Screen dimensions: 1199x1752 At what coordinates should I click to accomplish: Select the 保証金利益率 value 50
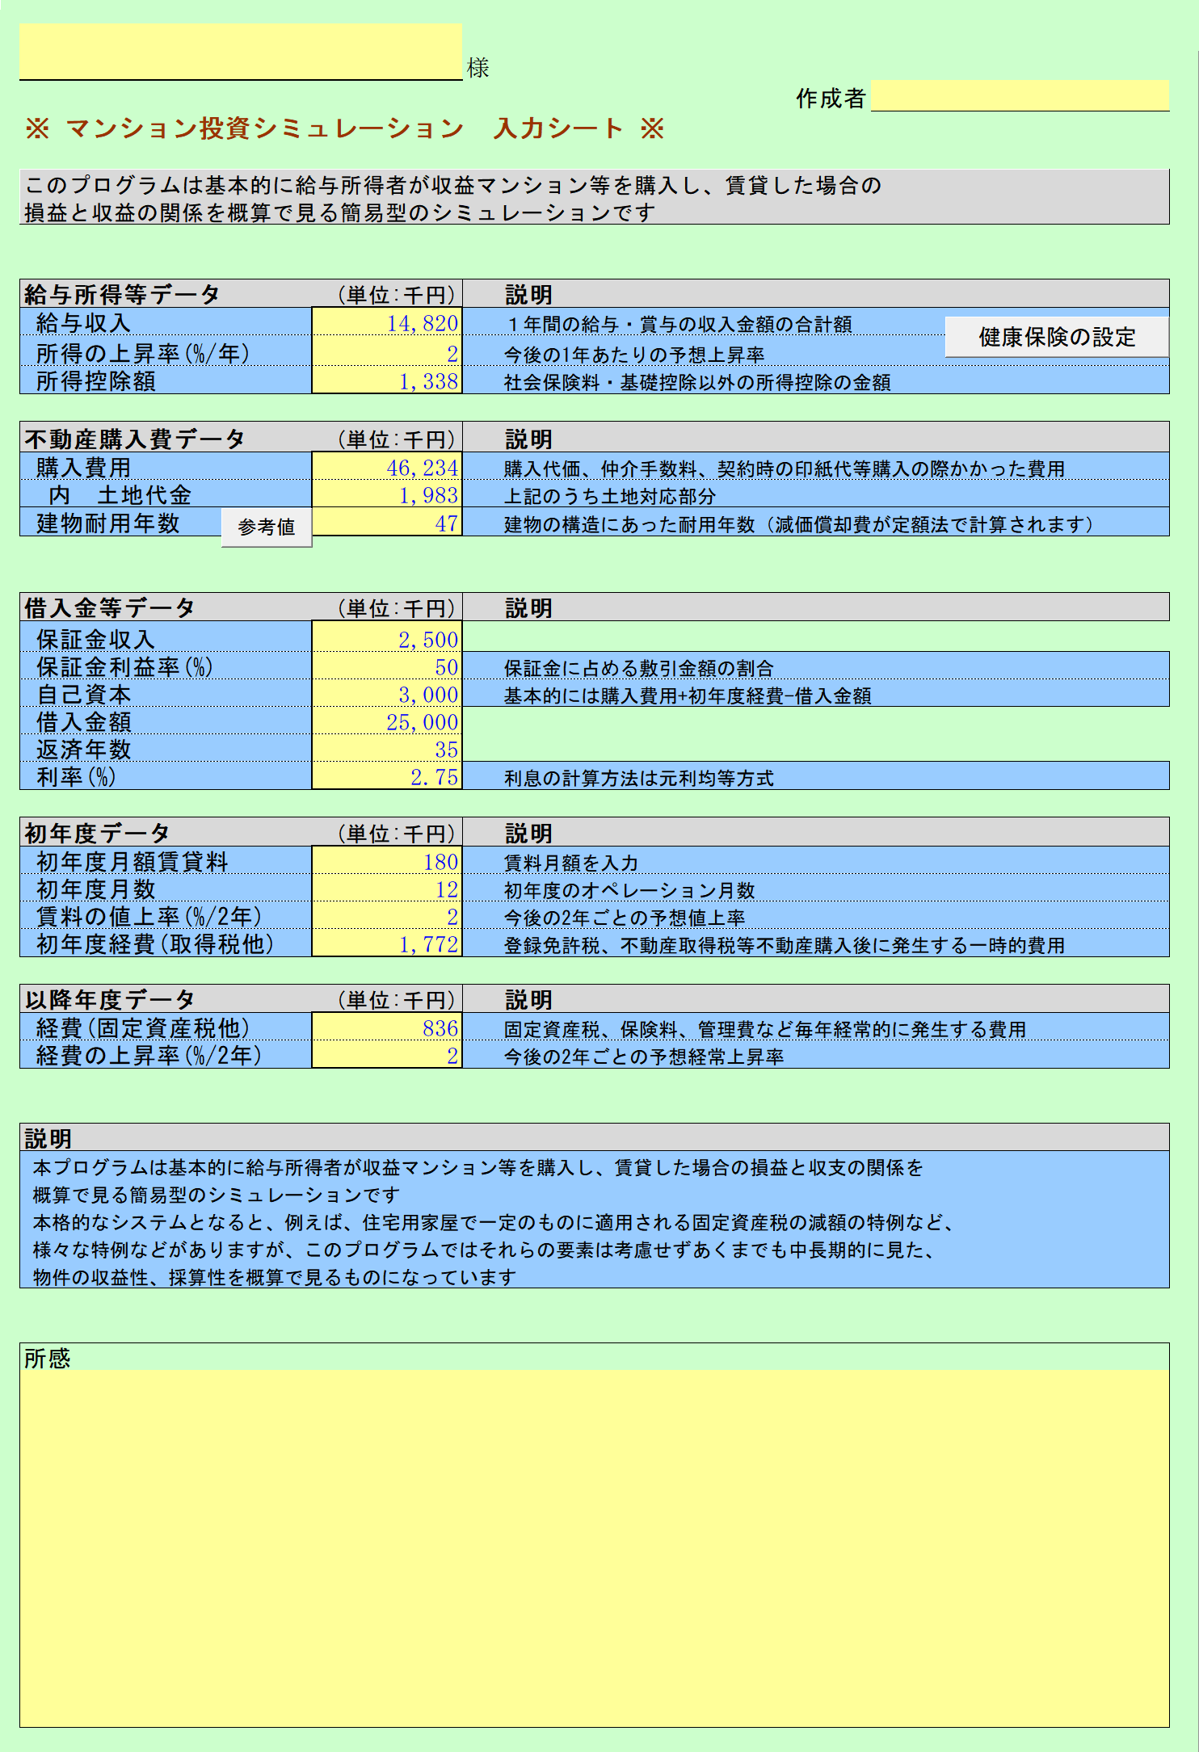coord(387,666)
